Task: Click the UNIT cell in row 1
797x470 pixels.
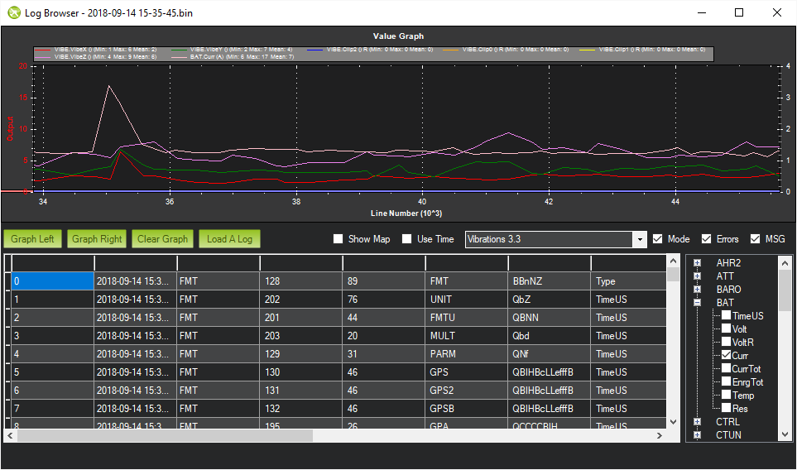Action: (467, 300)
